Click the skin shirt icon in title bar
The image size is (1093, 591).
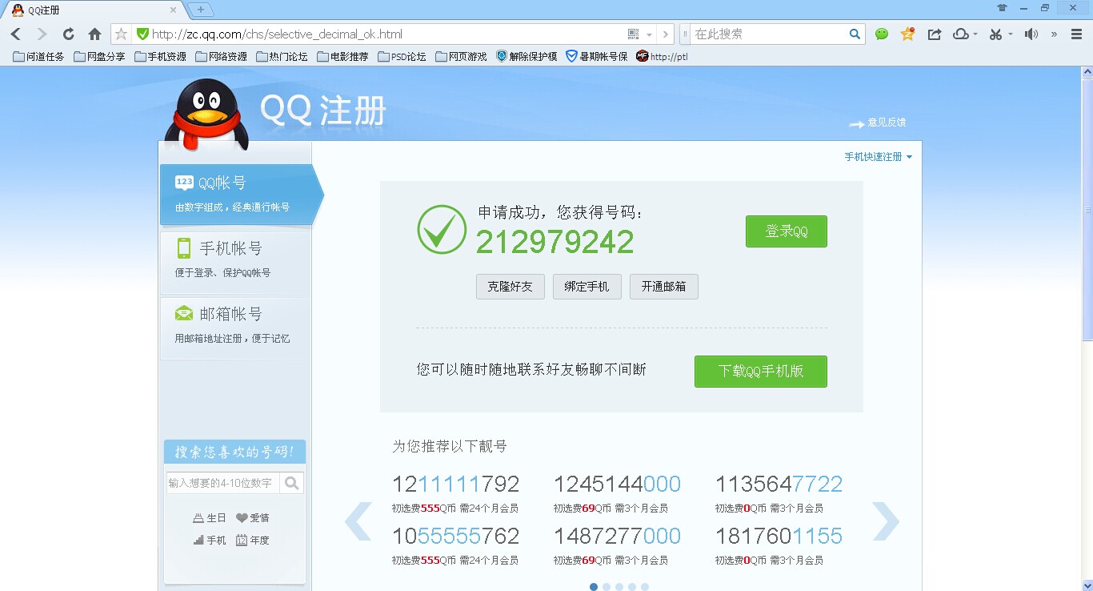[1002, 8]
